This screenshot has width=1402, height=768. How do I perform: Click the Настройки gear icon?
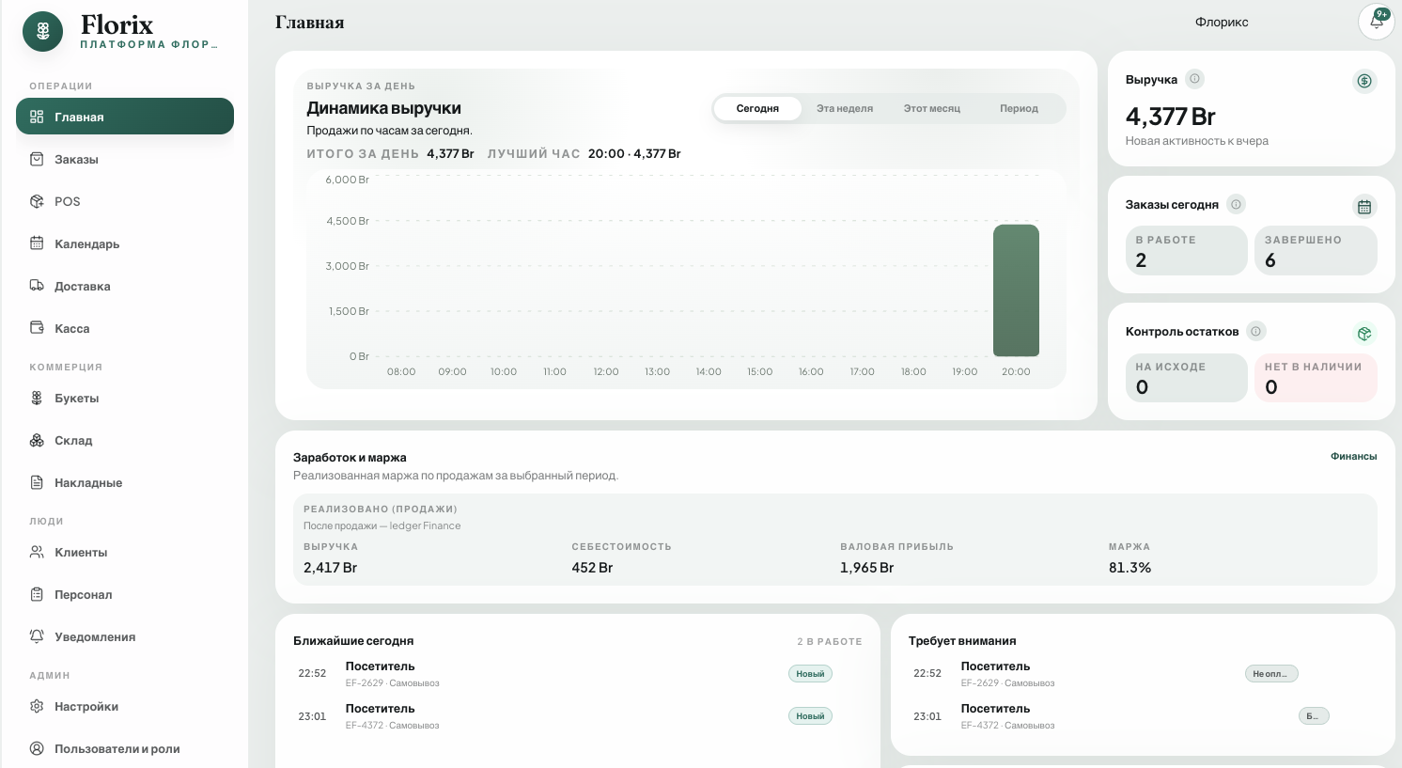[x=37, y=706]
